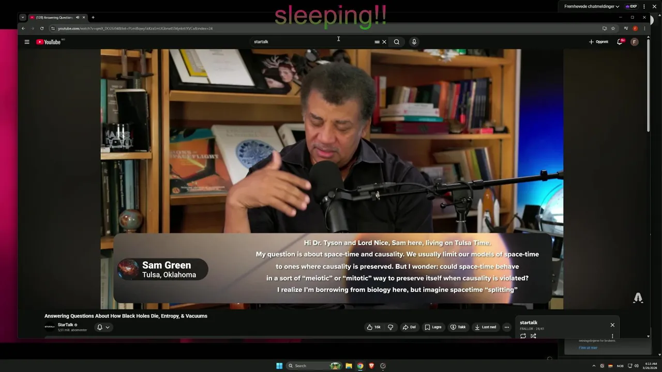Open the site information icon in address bar
The image size is (662, 372).
(x=53, y=28)
